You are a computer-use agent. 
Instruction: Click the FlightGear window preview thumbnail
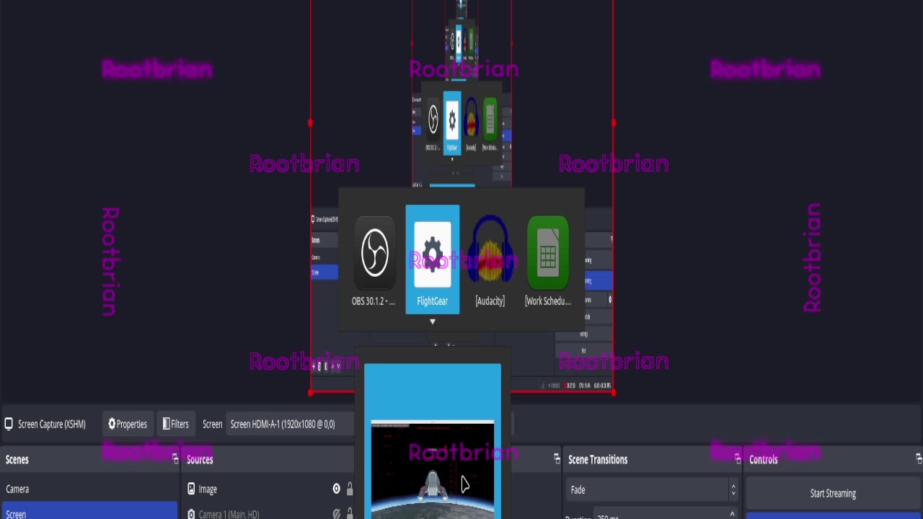tap(433, 470)
